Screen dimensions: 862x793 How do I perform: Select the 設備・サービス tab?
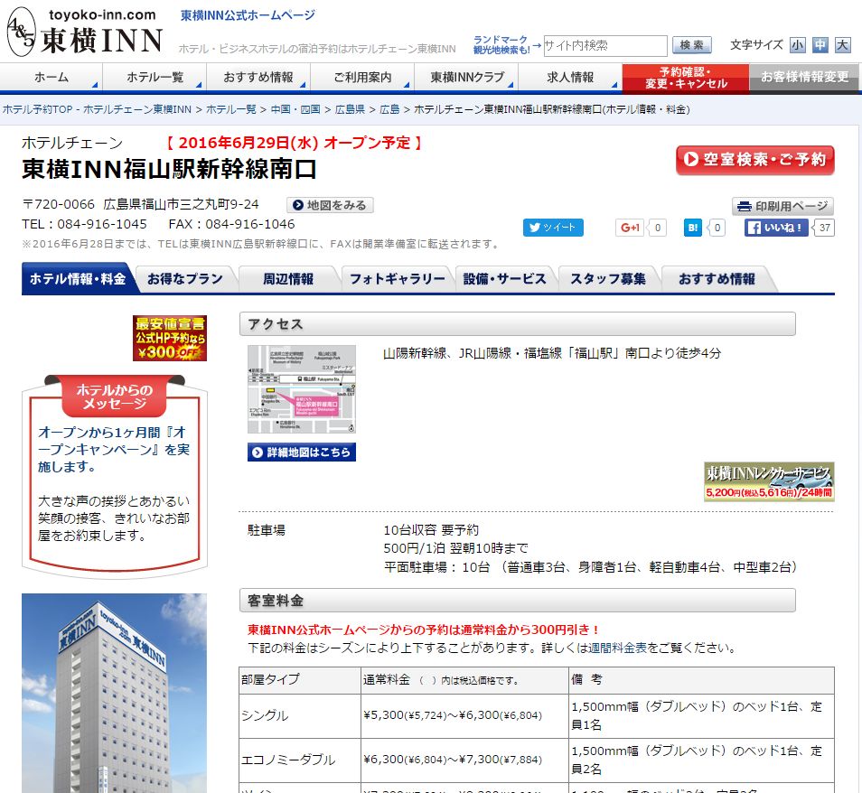click(x=505, y=278)
